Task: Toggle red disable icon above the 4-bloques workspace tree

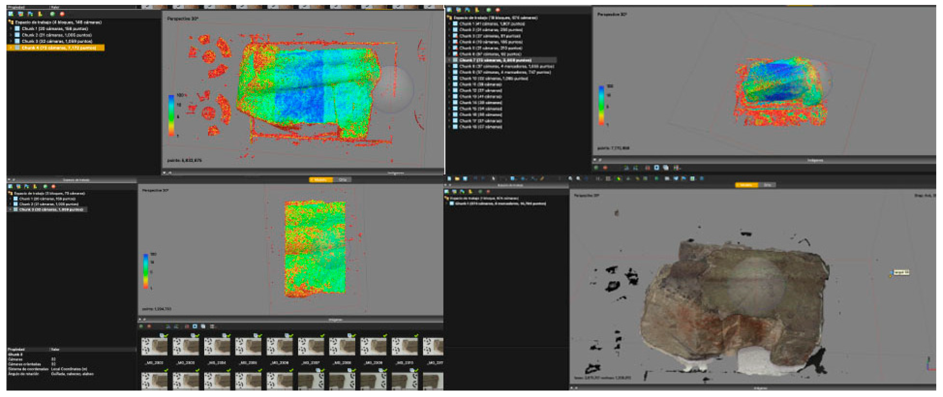Action: click(x=62, y=14)
